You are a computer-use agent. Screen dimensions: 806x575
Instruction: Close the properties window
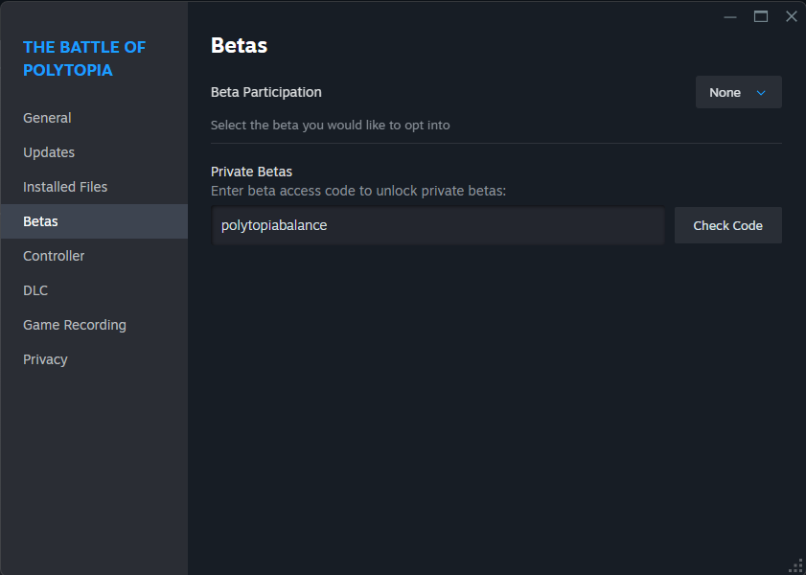tap(791, 17)
